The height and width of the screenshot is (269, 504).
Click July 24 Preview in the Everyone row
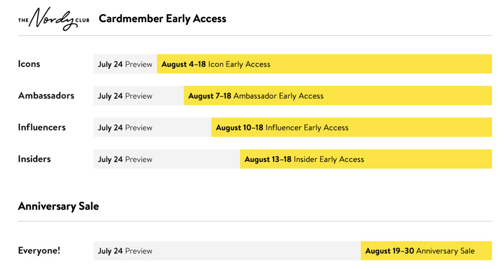tap(125, 251)
